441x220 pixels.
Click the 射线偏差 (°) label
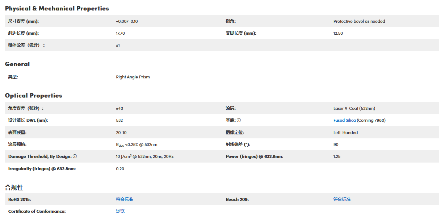pos(238,144)
